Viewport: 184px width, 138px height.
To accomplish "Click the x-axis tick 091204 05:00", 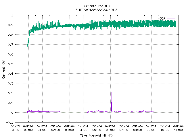I will [x=97, y=128].
